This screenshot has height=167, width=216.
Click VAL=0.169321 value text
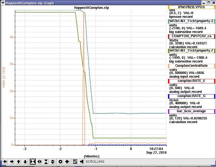coord(196,43)
